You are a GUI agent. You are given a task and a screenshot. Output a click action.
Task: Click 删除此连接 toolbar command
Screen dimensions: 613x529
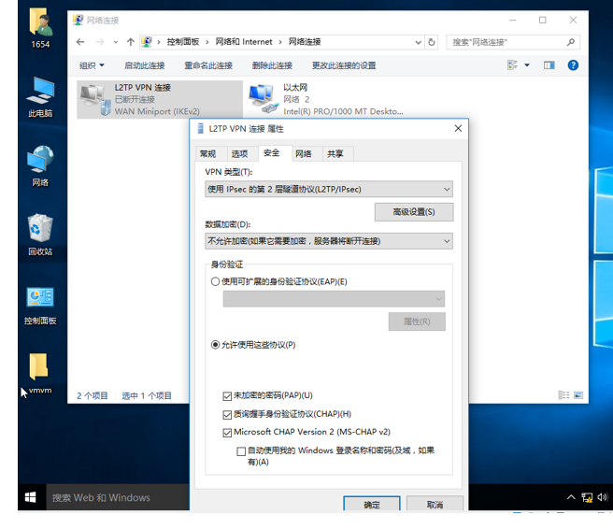272,65
